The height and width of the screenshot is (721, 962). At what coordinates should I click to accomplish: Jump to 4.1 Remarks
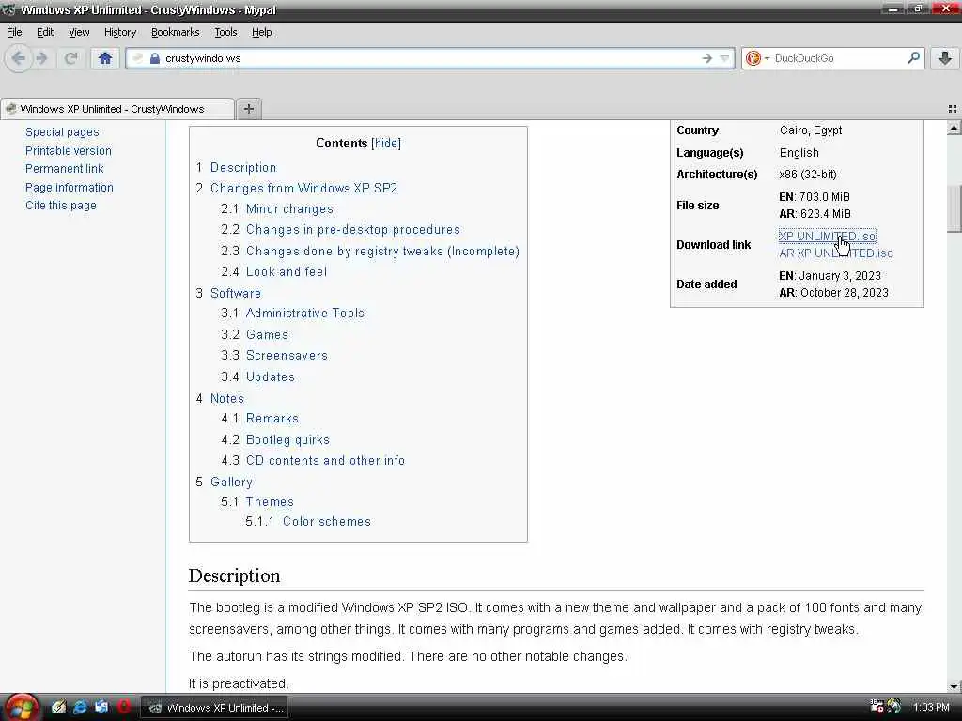[x=272, y=418]
